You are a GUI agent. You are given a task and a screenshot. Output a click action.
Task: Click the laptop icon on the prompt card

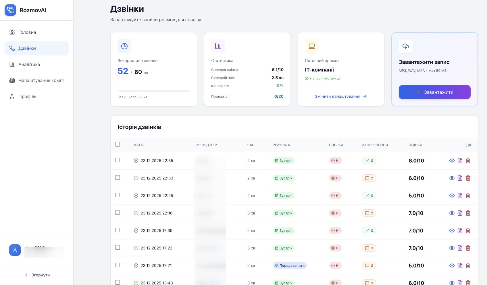pos(312,46)
